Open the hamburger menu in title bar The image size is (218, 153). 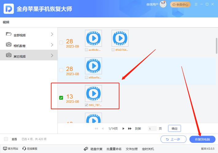196,5
